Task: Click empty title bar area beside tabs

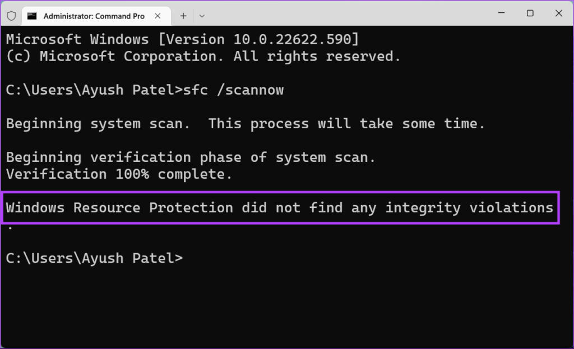Action: click(348, 14)
